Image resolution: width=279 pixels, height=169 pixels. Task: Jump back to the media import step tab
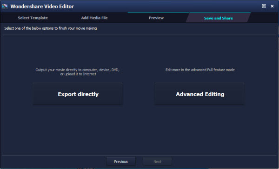pos(94,18)
